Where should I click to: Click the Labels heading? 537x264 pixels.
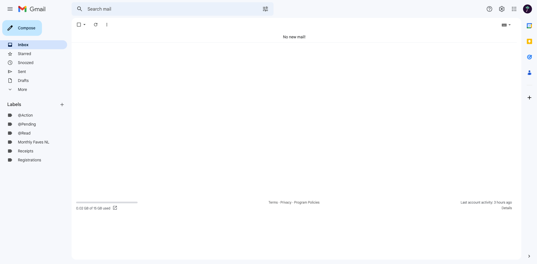pyautogui.click(x=14, y=104)
